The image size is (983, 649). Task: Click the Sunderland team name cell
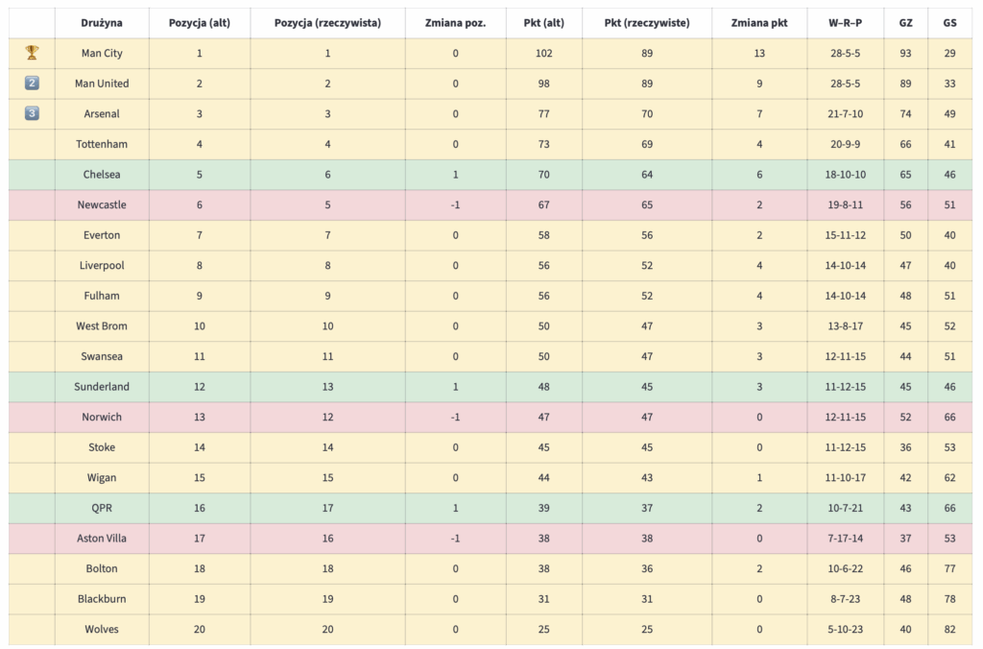[x=102, y=387]
